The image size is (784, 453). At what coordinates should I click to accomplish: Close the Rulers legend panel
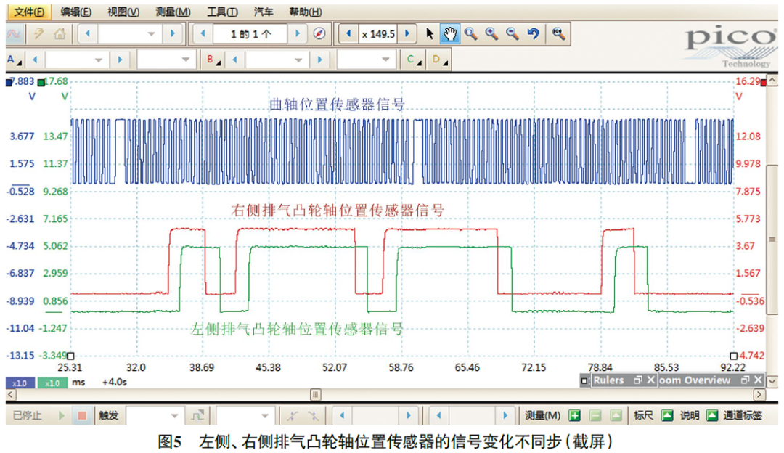point(650,380)
